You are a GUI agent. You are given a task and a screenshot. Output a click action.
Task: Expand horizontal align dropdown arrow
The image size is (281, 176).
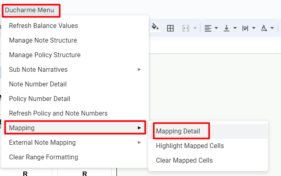[216, 28]
